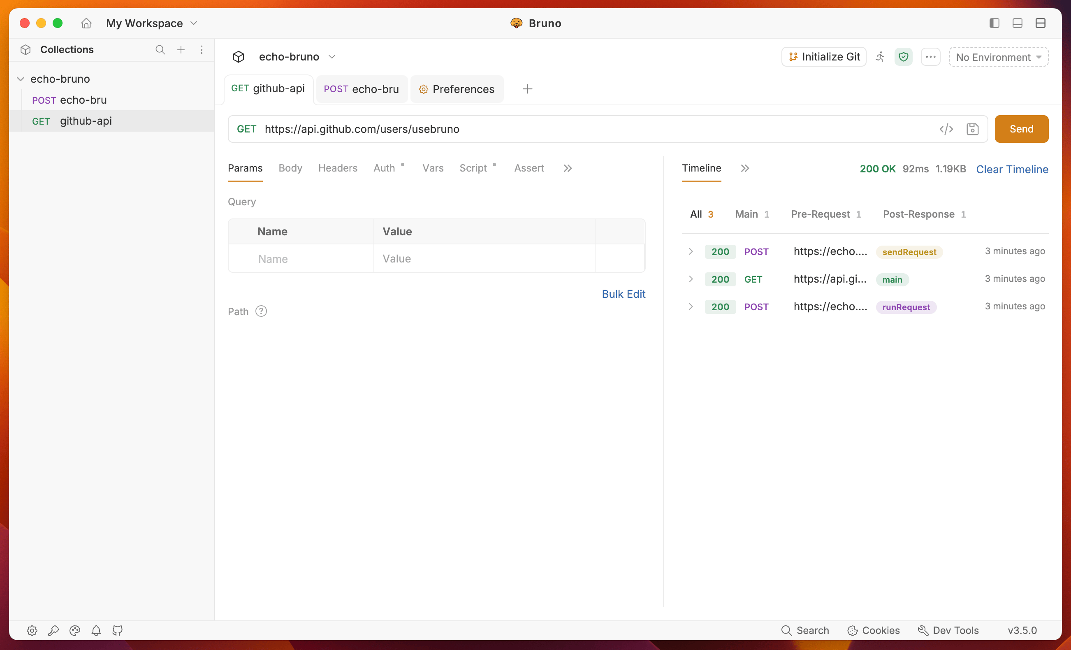Image resolution: width=1071 pixels, height=650 pixels.
Task: Open Cookies from status bar
Action: [874, 630]
